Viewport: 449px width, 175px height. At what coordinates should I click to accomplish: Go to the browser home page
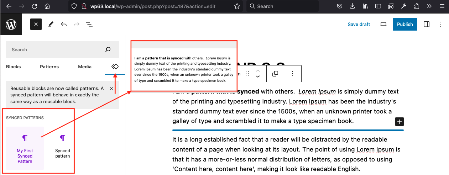(x=47, y=6)
